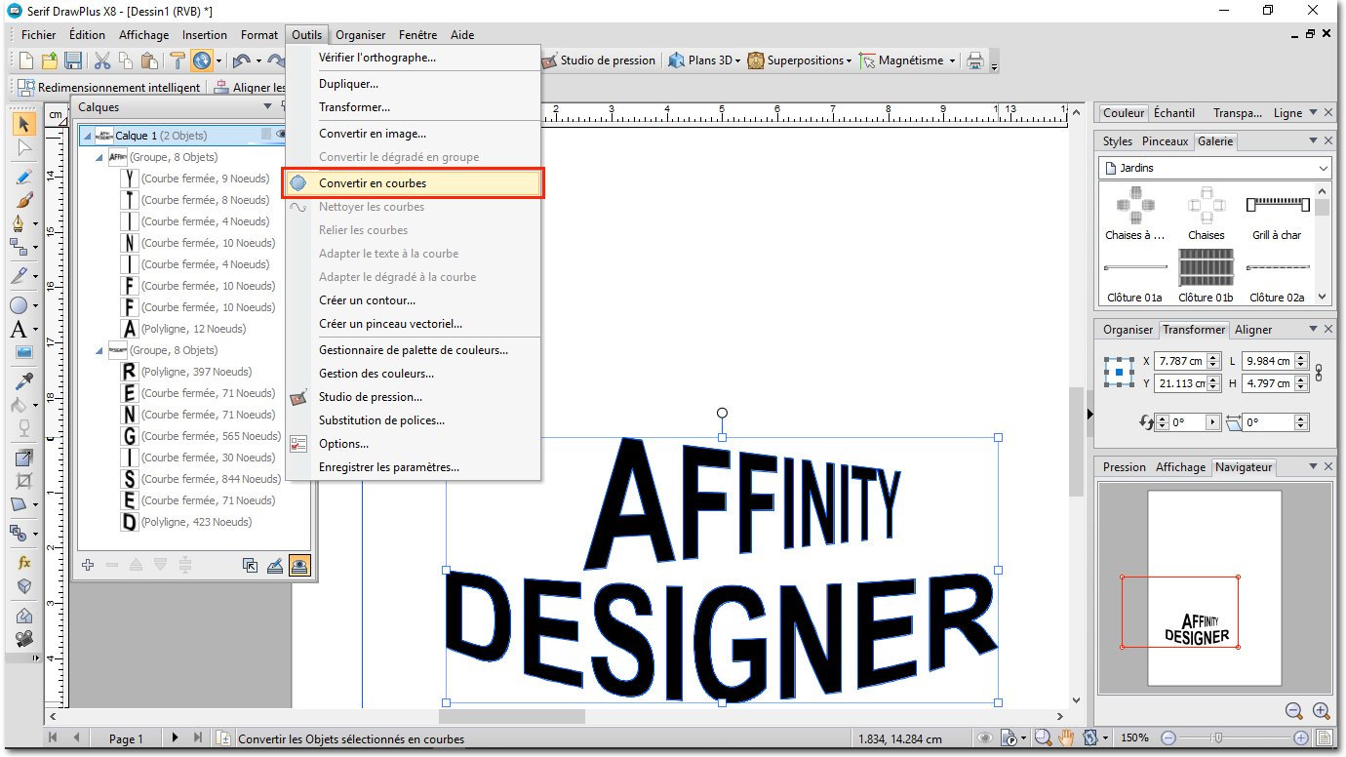Select layer item Polyligne, 397 Noeuds
Screen dimensions: 1346x757
(185, 372)
